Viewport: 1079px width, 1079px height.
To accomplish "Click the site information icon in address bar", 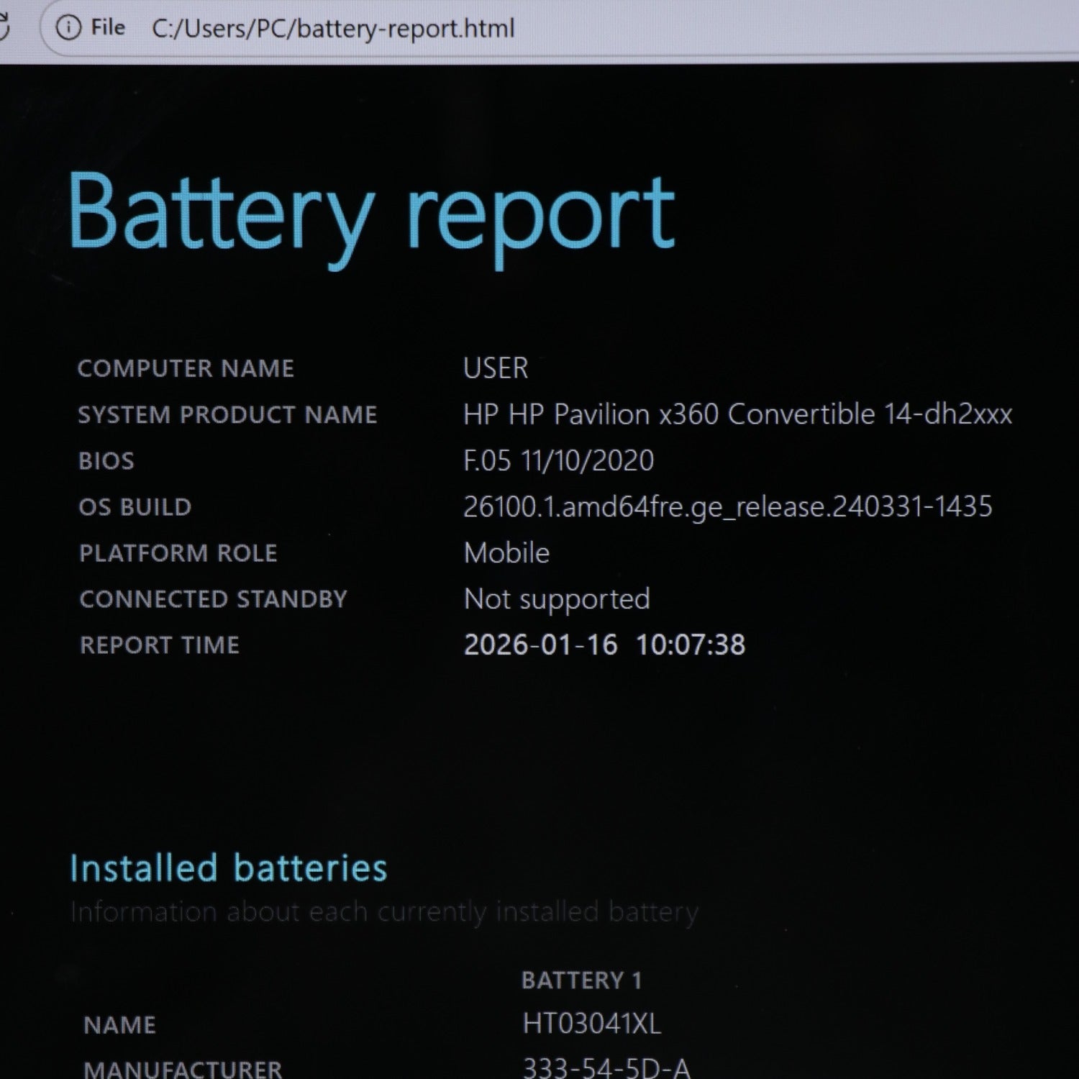I will [x=68, y=28].
